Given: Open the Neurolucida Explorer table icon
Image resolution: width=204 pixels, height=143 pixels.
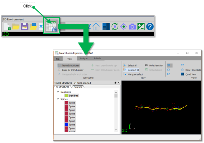Looking at the screenshot, I should click(52, 26).
